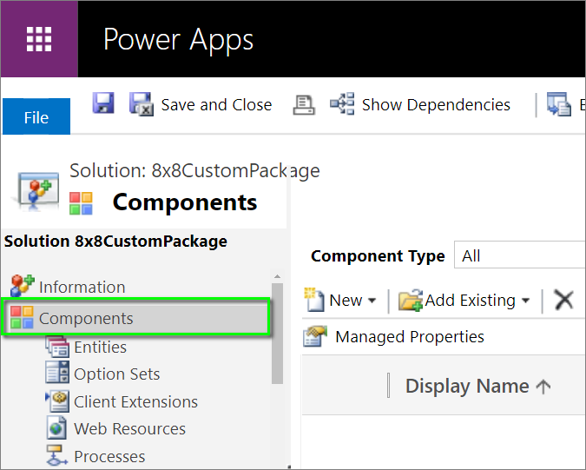Screen dimensions: 586x470
Task: Select Components in the solution tree
Action: click(x=135, y=317)
